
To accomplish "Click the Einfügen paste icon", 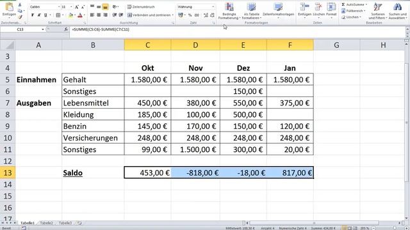I will click(x=9, y=7).
